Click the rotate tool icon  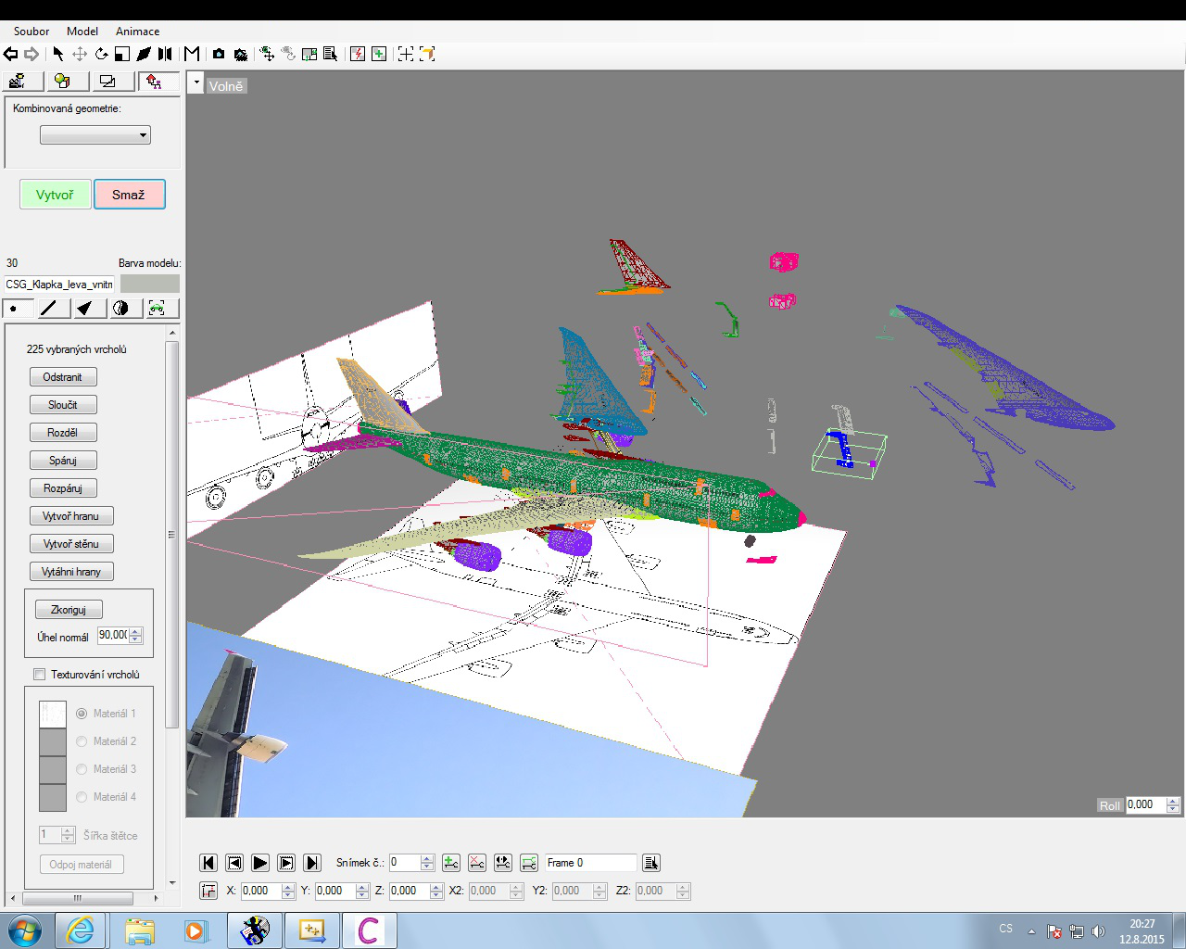pyautogui.click(x=101, y=54)
